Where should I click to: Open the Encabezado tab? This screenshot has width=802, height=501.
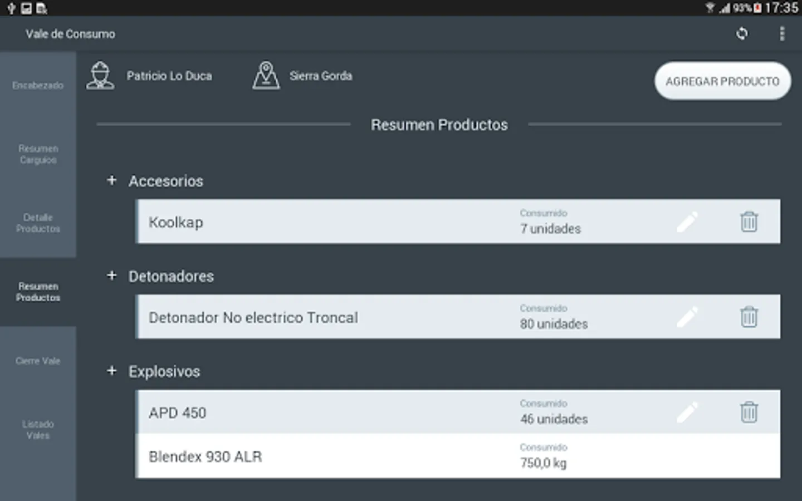[38, 86]
